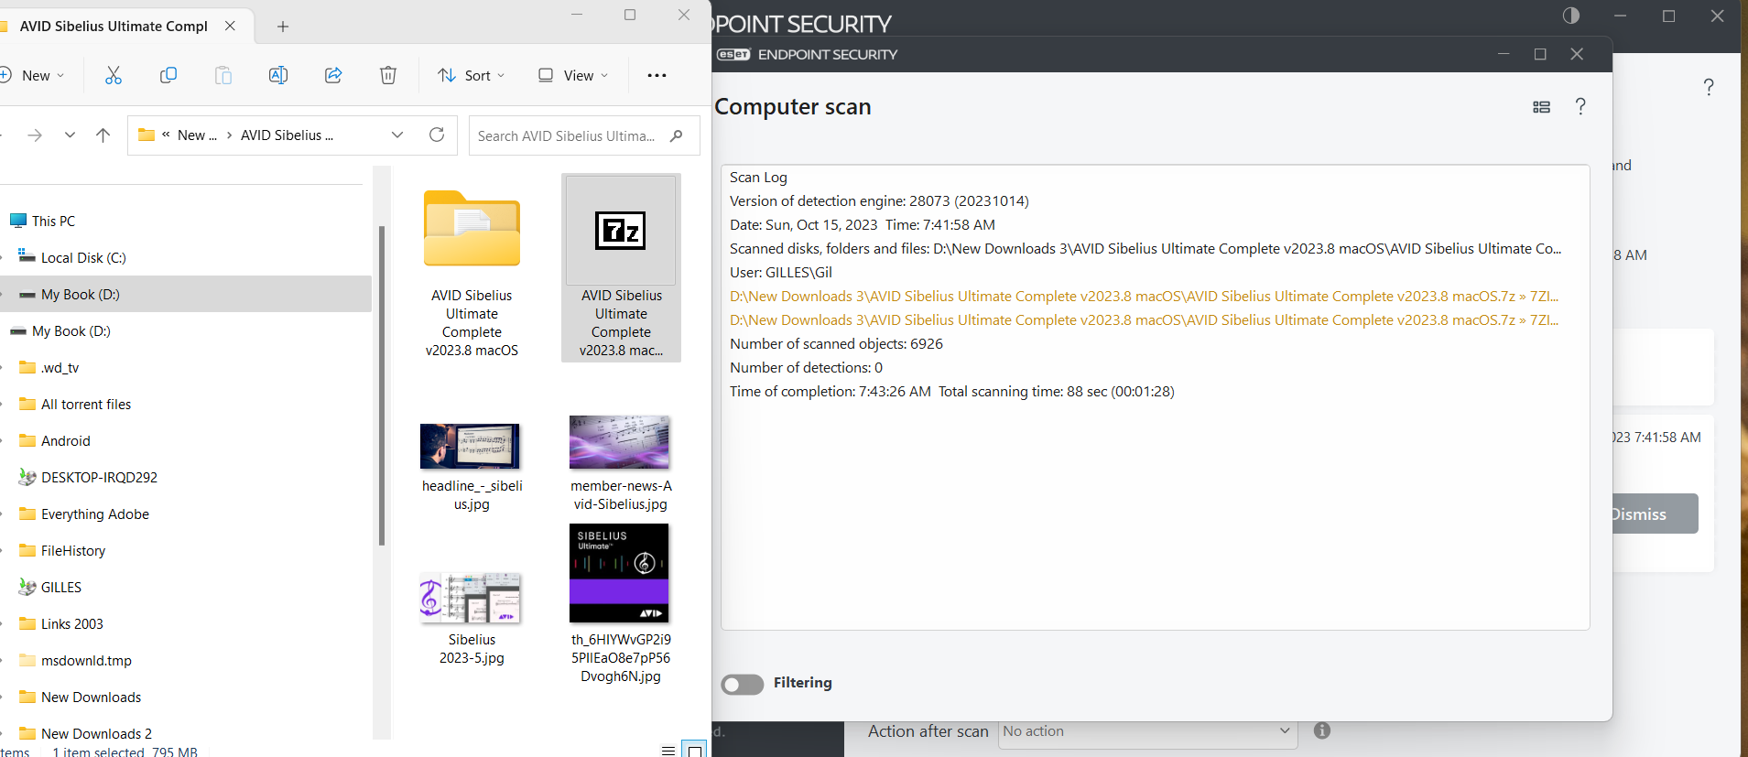Open the See more three-dots menu

click(x=657, y=75)
